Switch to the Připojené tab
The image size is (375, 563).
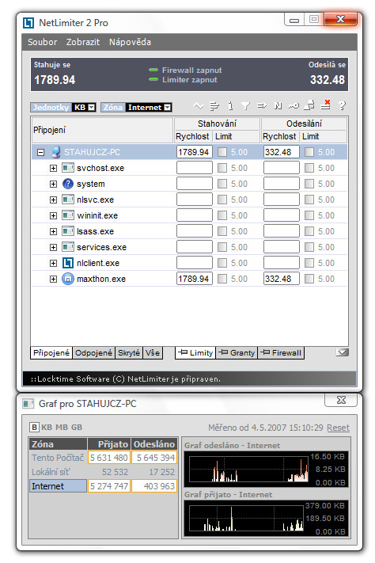coord(51,352)
